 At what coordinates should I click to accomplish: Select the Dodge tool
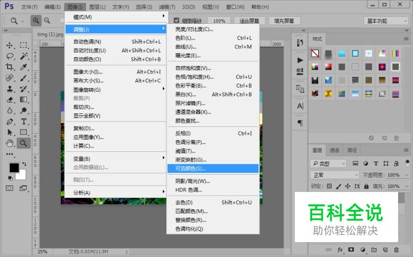(23, 110)
